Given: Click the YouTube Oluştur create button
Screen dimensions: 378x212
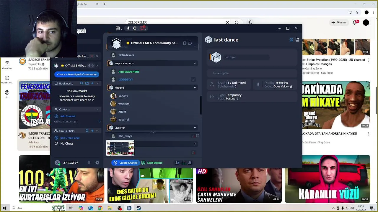Looking at the screenshot, I should (339, 22).
